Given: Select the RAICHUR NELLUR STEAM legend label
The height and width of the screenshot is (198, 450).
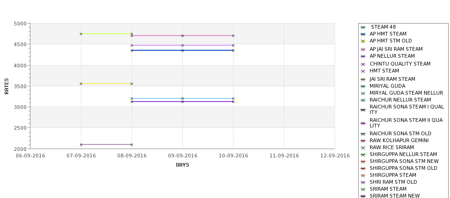Looking at the screenshot, I should [x=400, y=100].
